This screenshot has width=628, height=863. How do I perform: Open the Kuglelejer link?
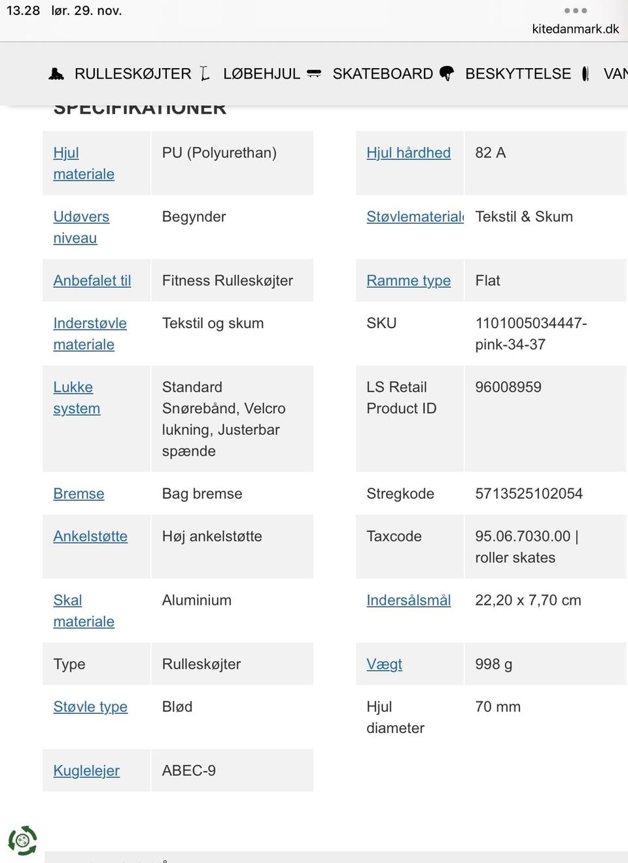click(86, 771)
